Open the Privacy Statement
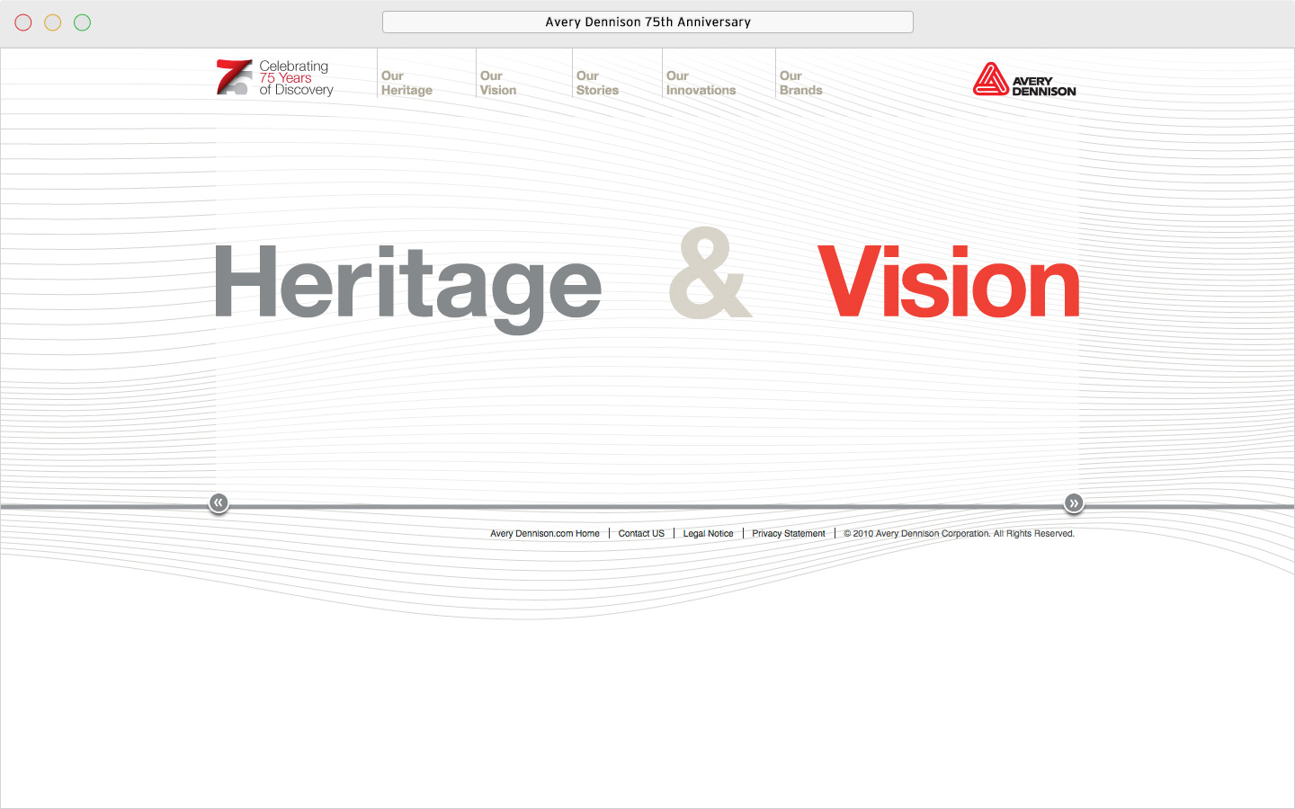The image size is (1295, 809). (788, 533)
